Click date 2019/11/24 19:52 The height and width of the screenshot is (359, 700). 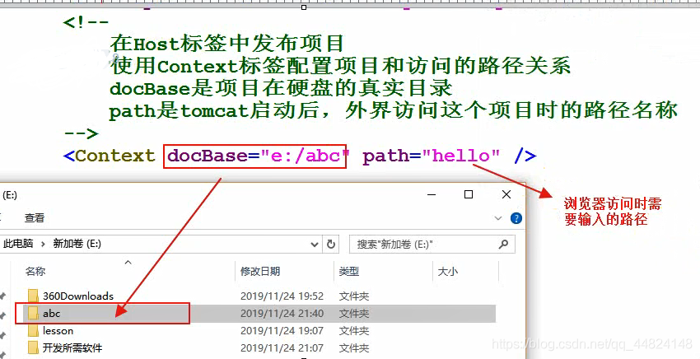pos(282,296)
